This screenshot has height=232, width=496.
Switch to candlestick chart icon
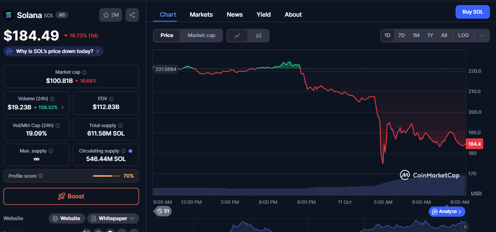259,36
